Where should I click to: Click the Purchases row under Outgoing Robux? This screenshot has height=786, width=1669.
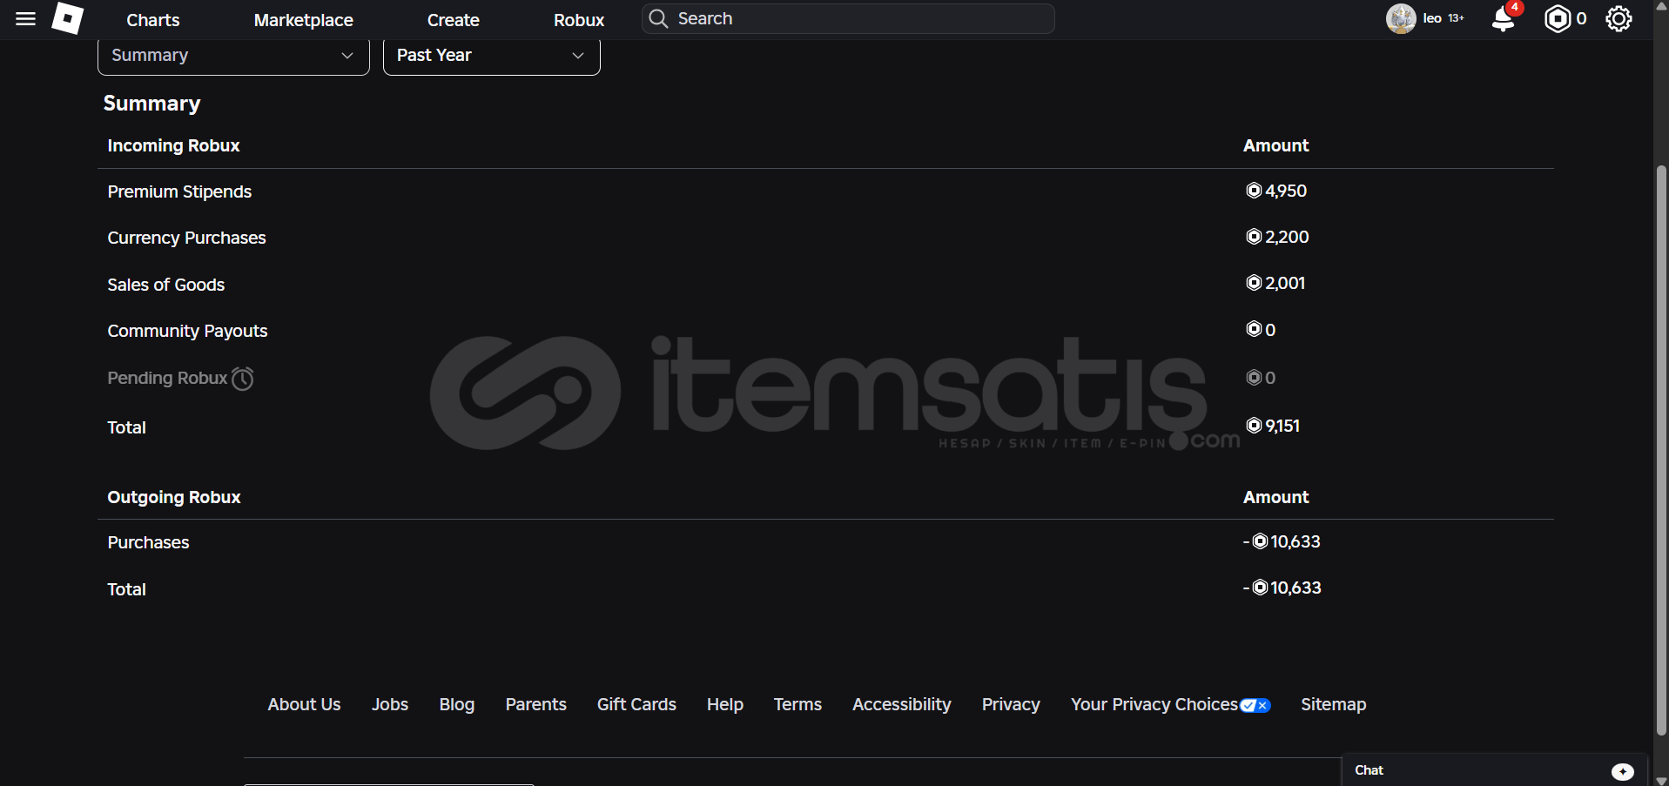pyautogui.click(x=148, y=543)
